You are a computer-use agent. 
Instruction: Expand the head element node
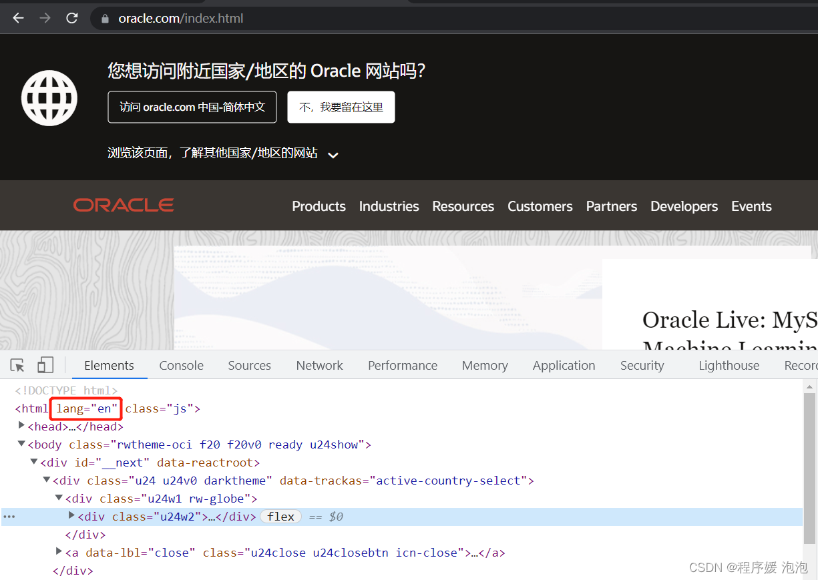pos(21,425)
